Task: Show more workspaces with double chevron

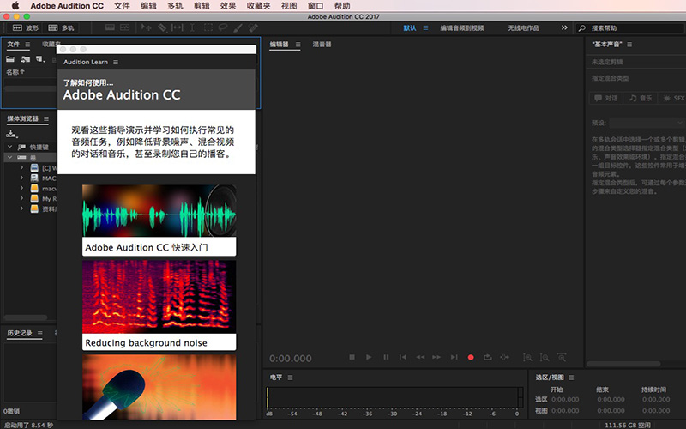Action: 564,27
